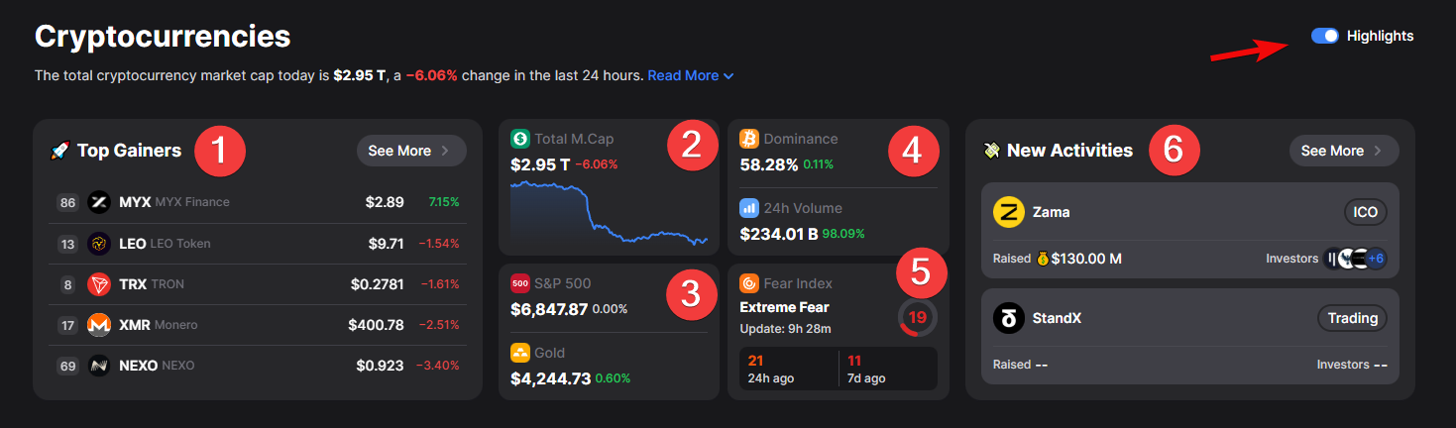
Task: Expand Read More market summary
Action: 690,75
